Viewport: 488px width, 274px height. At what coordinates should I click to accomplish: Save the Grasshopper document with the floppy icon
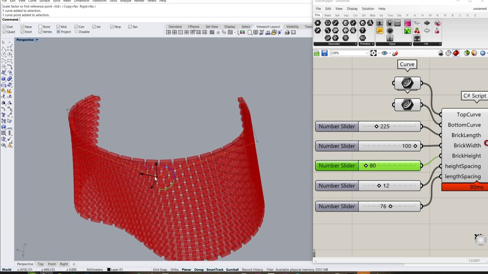[x=324, y=53]
